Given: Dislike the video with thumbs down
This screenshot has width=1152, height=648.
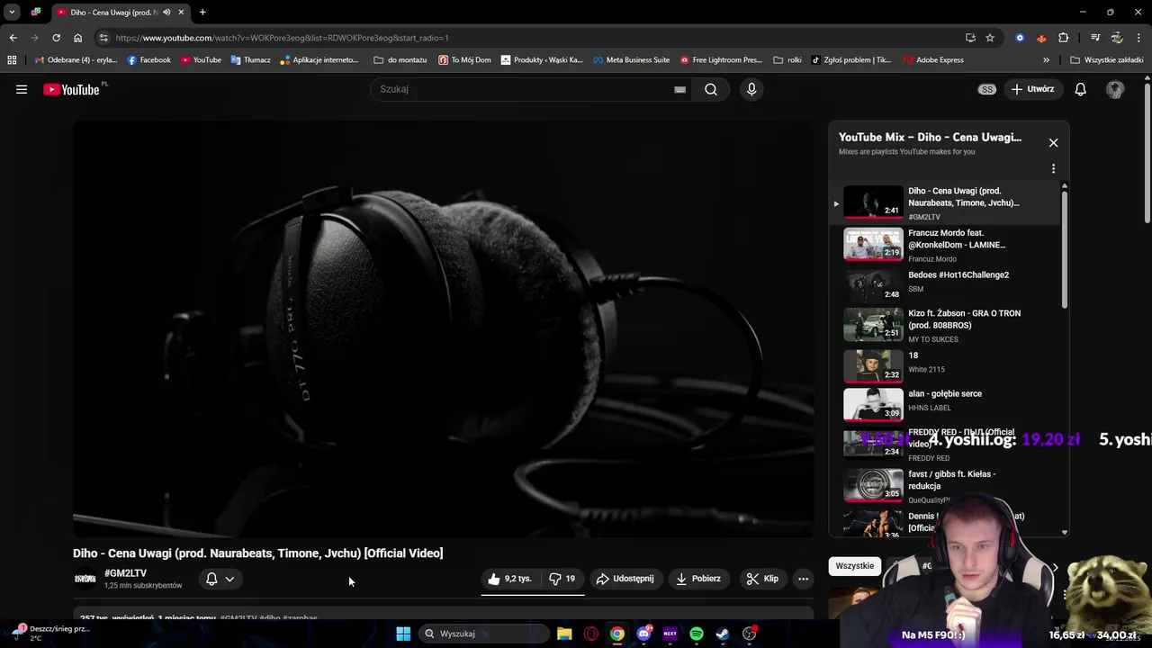Looking at the screenshot, I should coord(562,579).
